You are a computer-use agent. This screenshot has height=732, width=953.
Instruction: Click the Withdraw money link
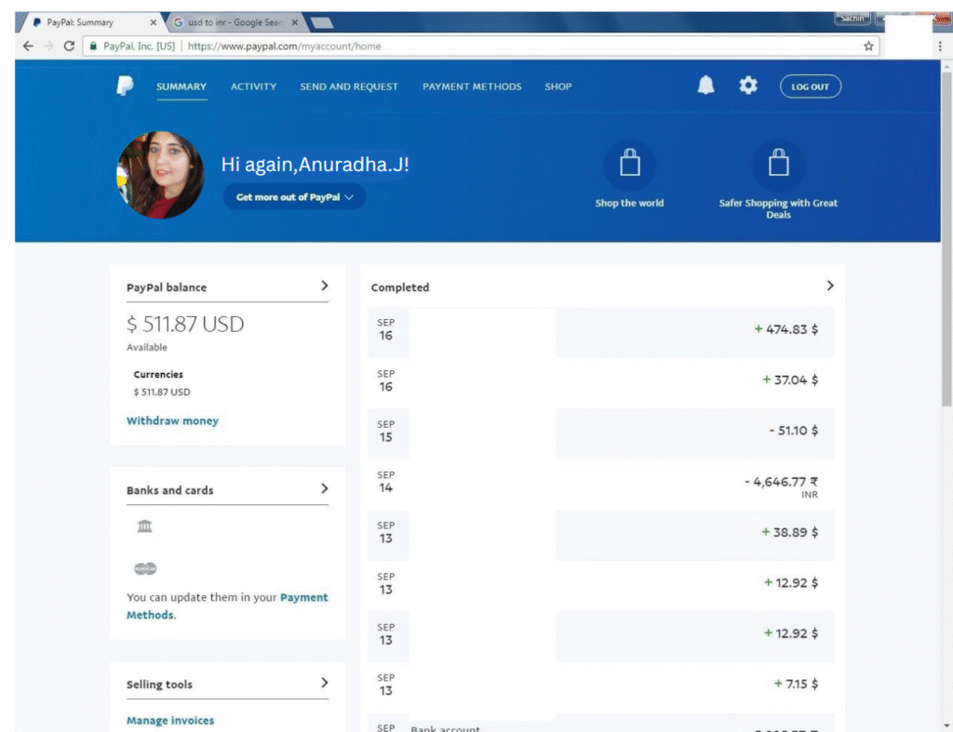(172, 421)
